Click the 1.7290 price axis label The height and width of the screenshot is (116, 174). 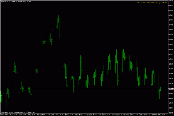pyautogui.click(x=171, y=30)
